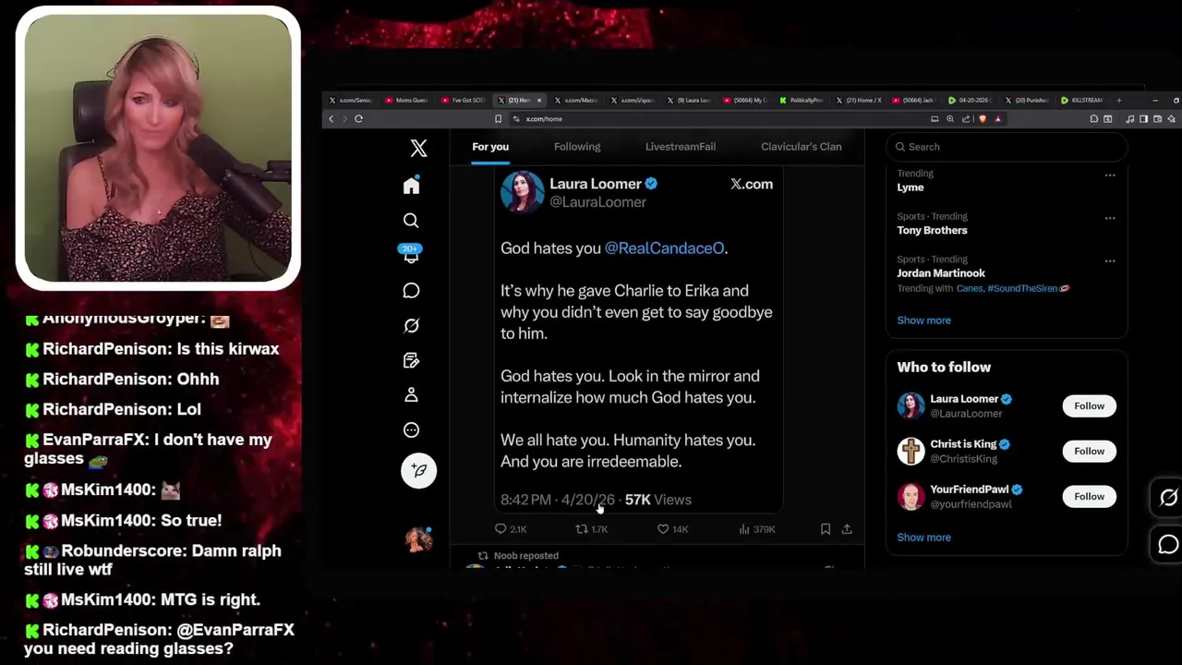Screen dimensions: 1182x665
Task: Click the Lyme trending topic
Action: [911, 187]
